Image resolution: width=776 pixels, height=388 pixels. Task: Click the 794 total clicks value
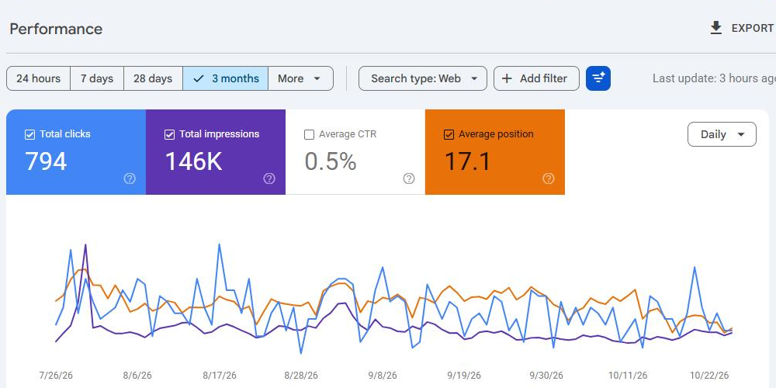click(46, 161)
